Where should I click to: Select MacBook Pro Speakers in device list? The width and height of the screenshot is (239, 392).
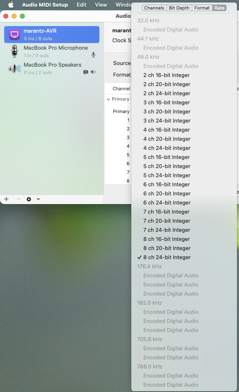pyautogui.click(x=52, y=68)
